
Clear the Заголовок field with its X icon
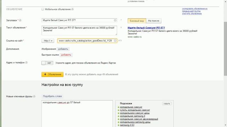pos(115,20)
